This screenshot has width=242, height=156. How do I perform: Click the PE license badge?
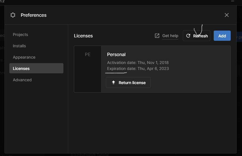[x=88, y=55]
